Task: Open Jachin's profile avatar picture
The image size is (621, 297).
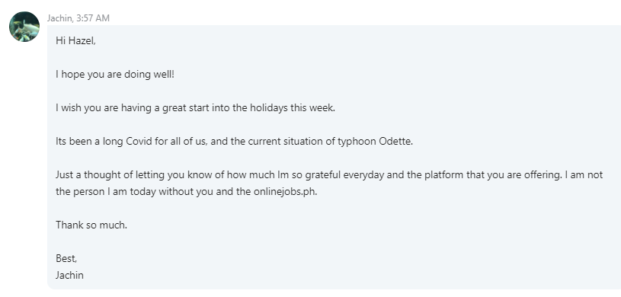Action: pyautogui.click(x=24, y=27)
